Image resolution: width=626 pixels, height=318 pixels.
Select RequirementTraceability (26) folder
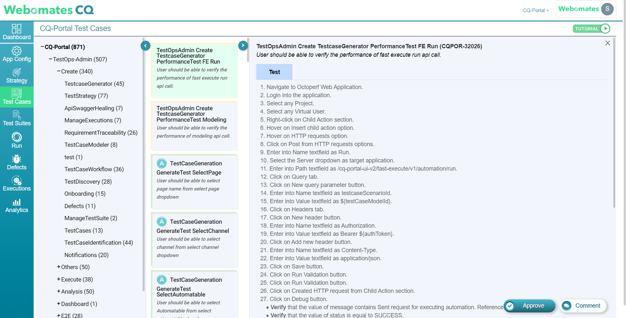tap(101, 133)
